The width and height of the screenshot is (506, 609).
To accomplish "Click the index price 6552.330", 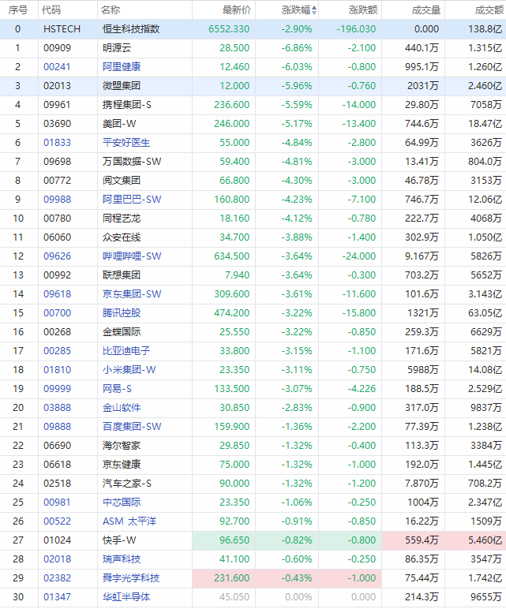I will [229, 29].
